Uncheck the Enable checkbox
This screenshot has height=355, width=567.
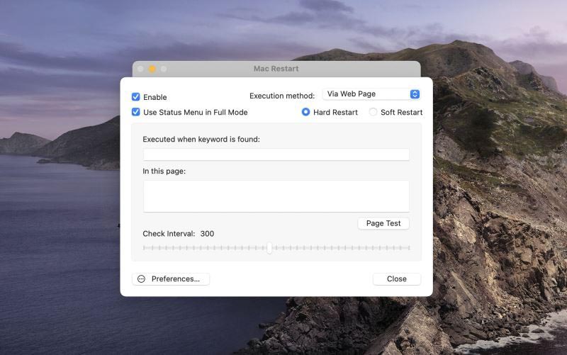coord(135,97)
